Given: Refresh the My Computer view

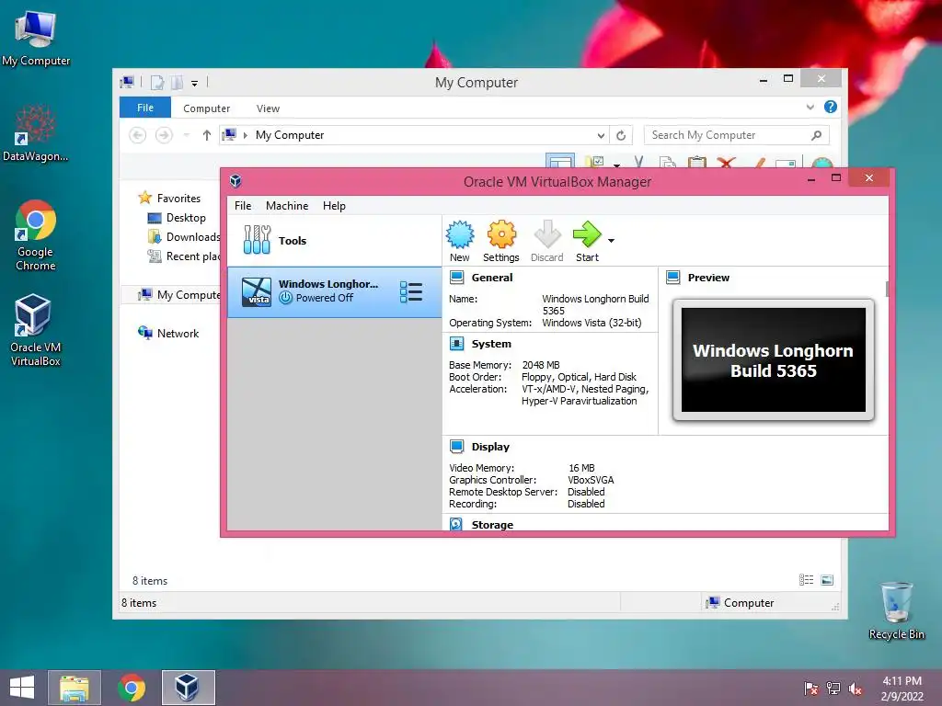Looking at the screenshot, I should pos(621,135).
